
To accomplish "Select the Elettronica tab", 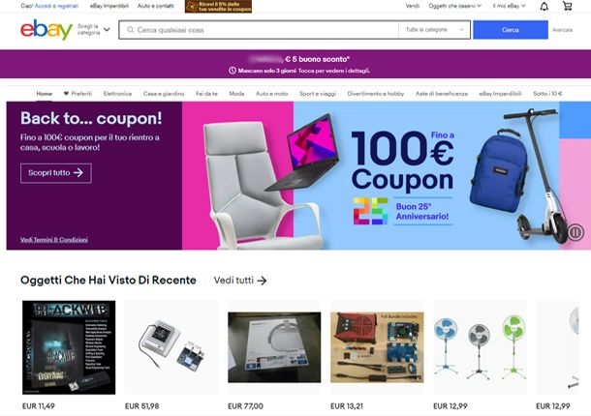I will point(117,94).
